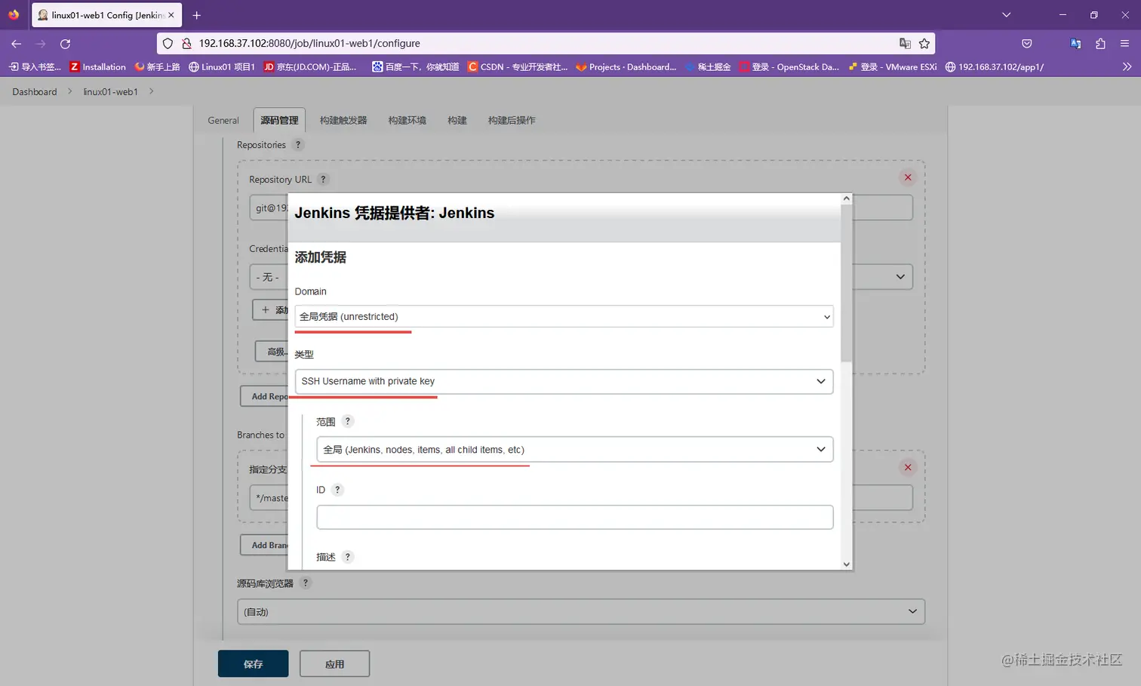This screenshot has height=686, width=1141.
Task: Translate page using address bar translate icon
Action: click(905, 44)
